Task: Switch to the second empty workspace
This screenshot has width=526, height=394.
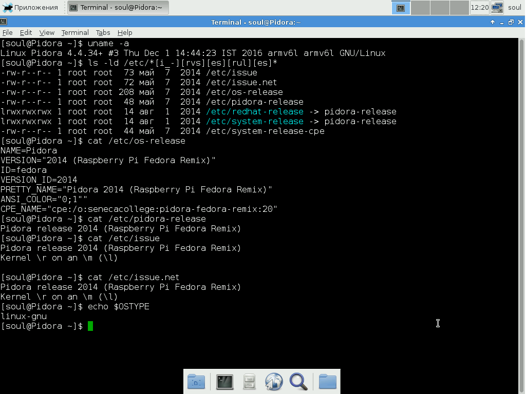Action: [x=420, y=8]
